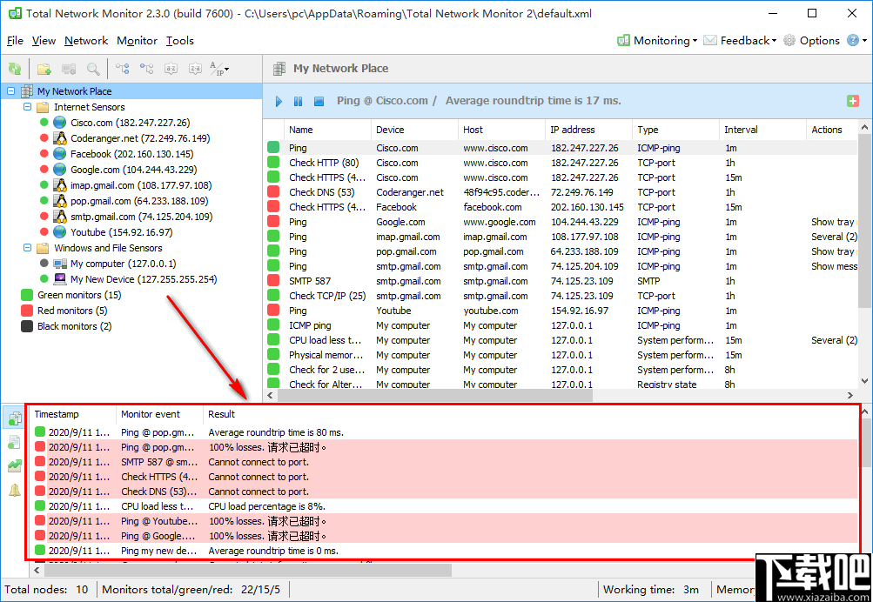Pause the Ping Cisco.com monitor
873x602 pixels.
(x=298, y=101)
